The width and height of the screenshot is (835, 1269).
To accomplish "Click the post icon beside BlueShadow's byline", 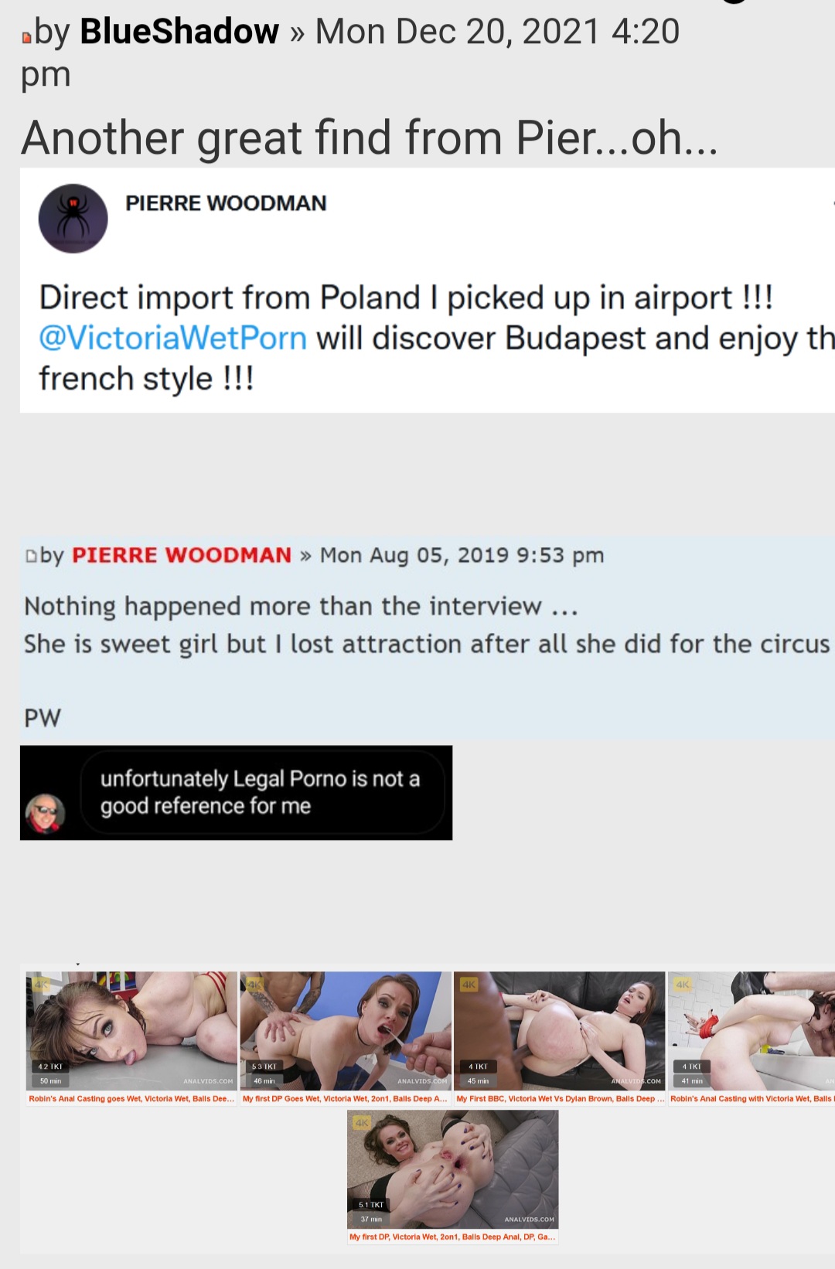I will click(x=27, y=37).
